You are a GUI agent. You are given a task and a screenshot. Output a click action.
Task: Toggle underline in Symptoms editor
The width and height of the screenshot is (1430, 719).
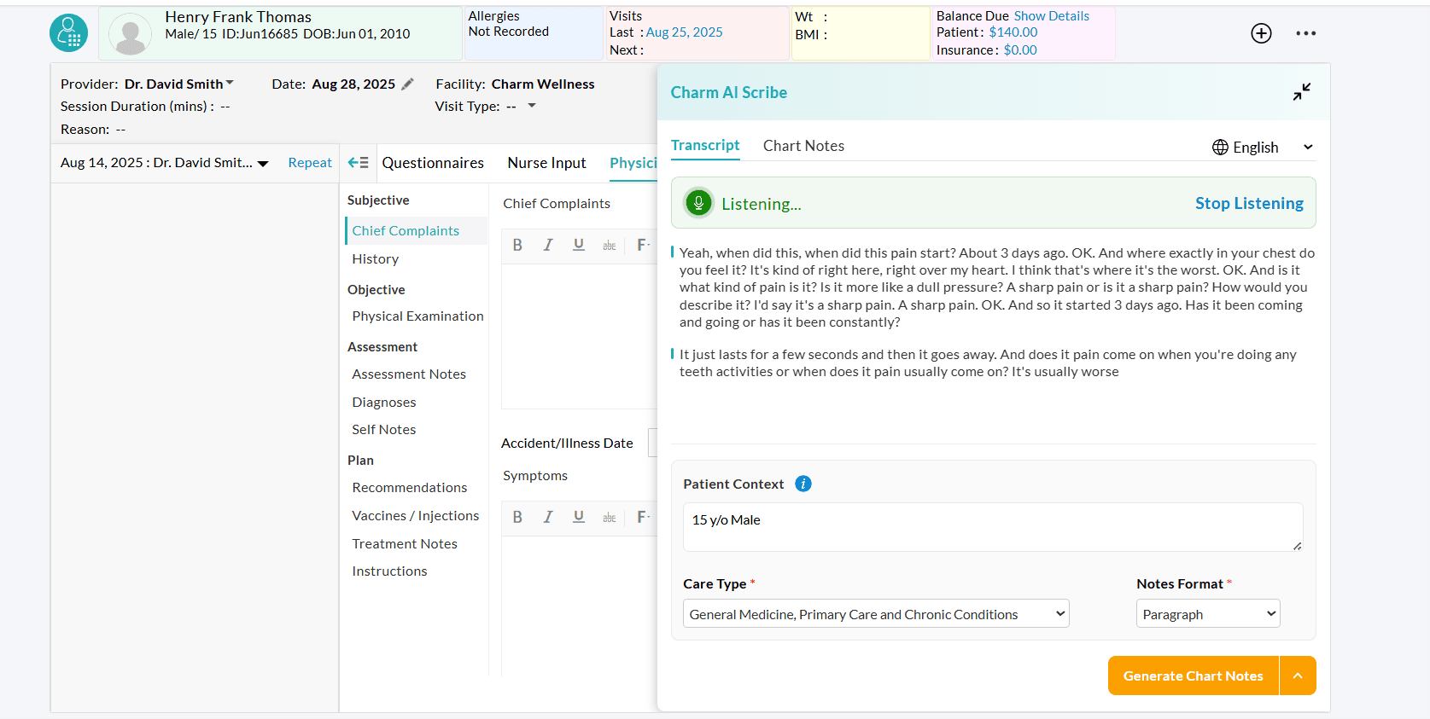click(579, 516)
